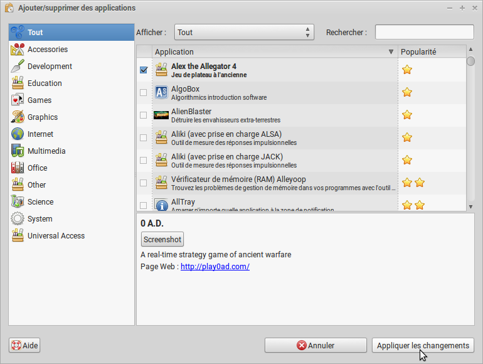Click the Aliki ALSA application icon

coord(161,138)
